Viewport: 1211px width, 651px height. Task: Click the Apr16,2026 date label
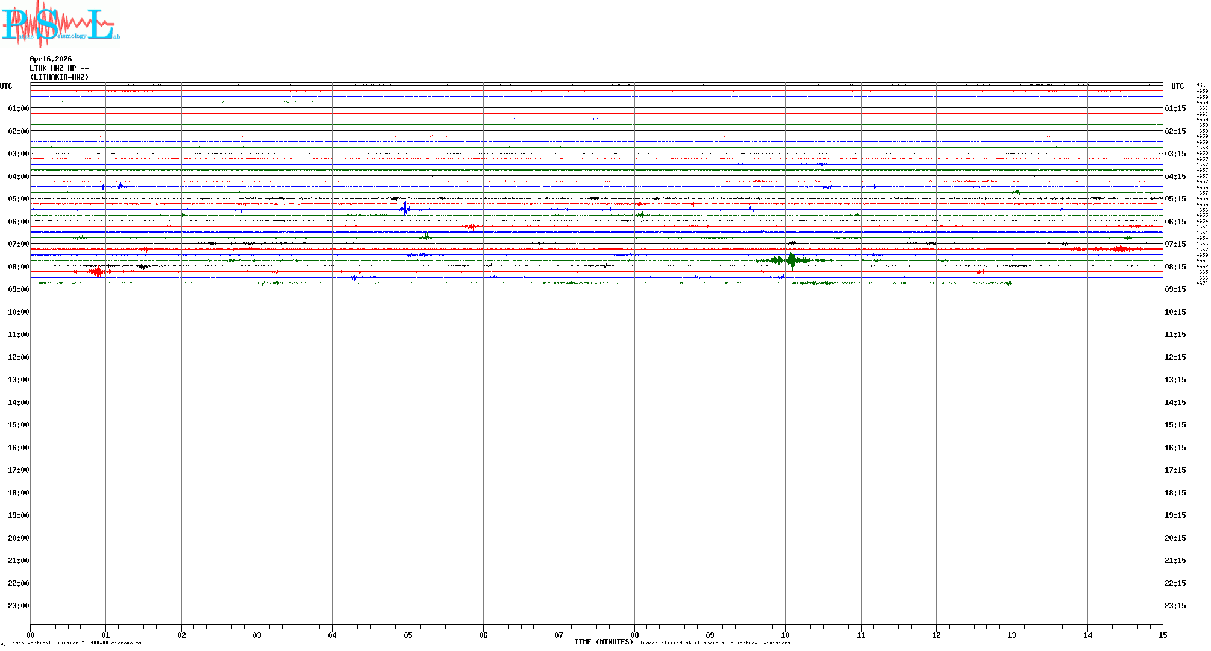[x=51, y=59]
